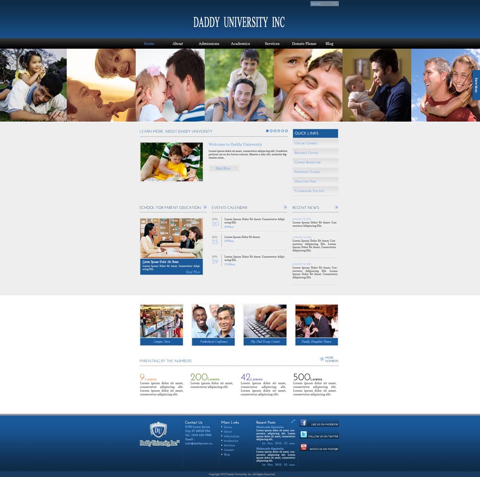
Task: Click the More Numbers plus icon
Action: point(322,359)
